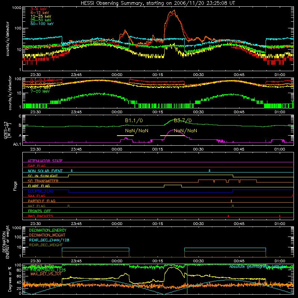The image size is (298, 298).
Task: Click the Degrees or % axis label
Action: pos(10,279)
